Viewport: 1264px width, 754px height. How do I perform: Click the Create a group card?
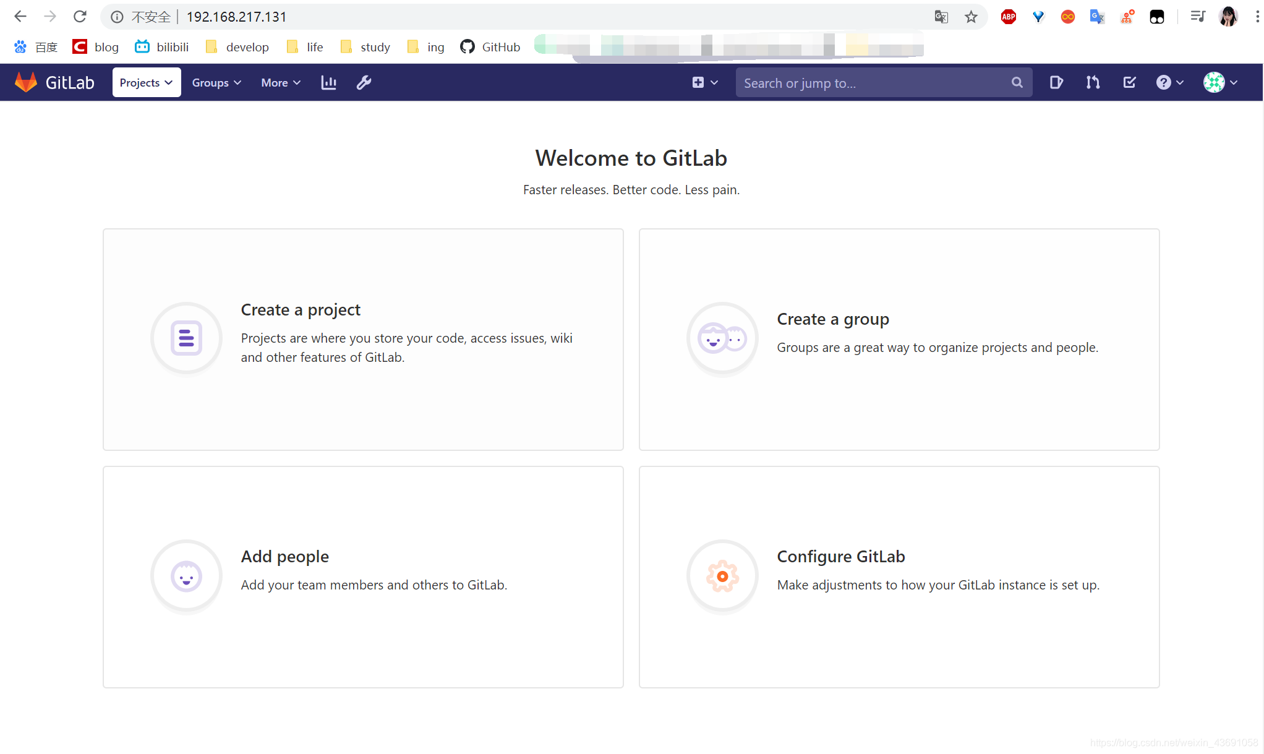(900, 340)
